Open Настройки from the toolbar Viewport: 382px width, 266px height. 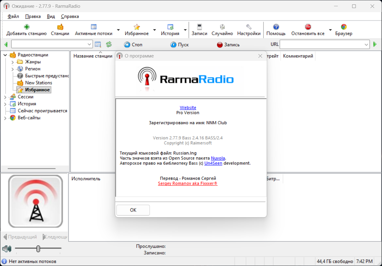click(x=249, y=30)
